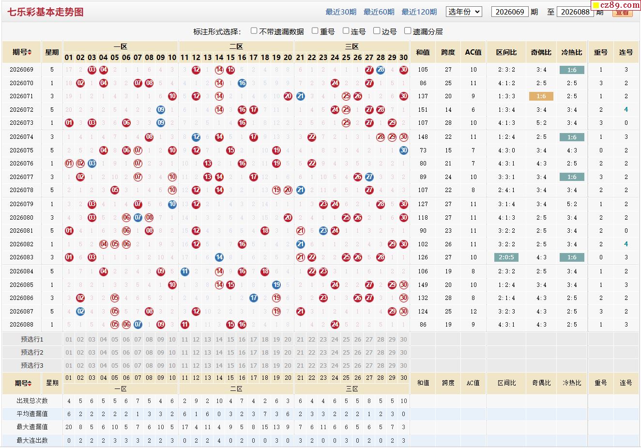Click the sort arrows beside top 期号 header
This screenshot has height=448, width=641.
pos(30,52)
